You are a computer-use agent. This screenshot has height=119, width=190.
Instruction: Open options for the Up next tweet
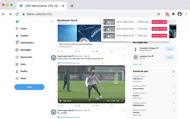tap(124, 110)
